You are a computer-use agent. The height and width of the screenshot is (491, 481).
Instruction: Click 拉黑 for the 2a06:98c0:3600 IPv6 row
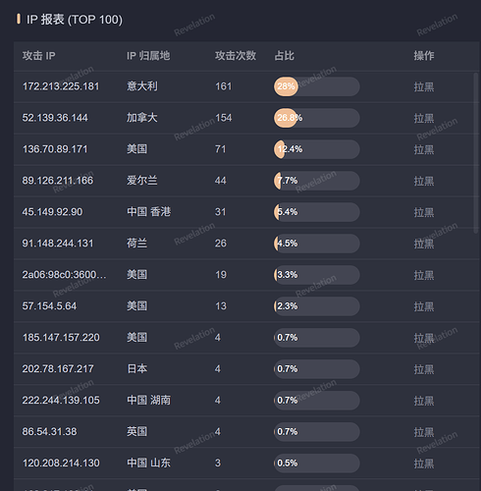click(x=424, y=275)
